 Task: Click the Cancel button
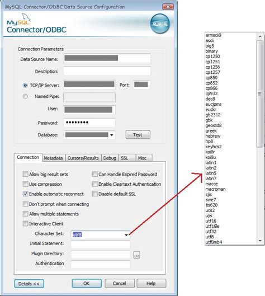click(120, 283)
